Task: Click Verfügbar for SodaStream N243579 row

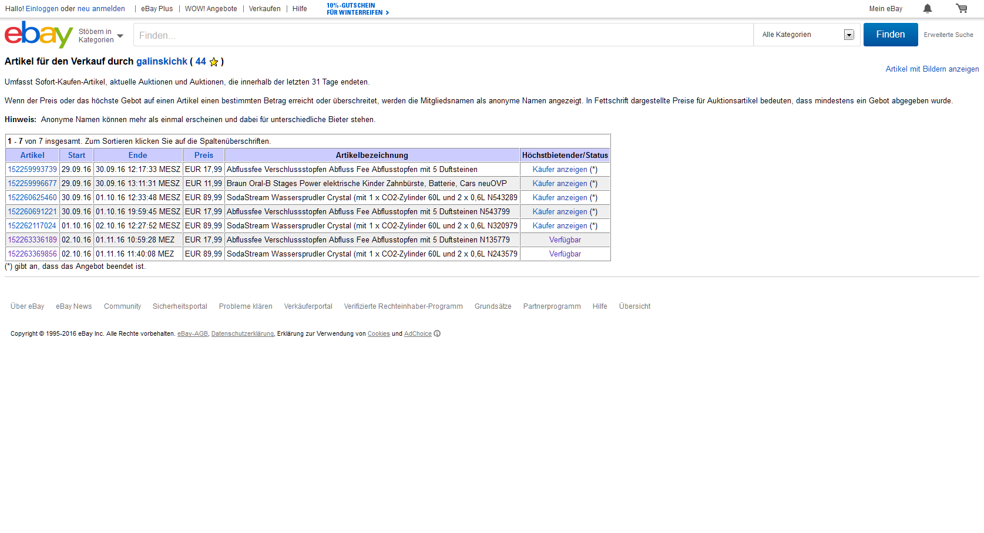Action: tap(565, 254)
